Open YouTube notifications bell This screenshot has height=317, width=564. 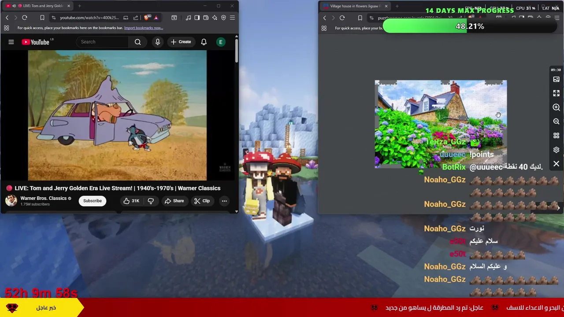click(204, 42)
